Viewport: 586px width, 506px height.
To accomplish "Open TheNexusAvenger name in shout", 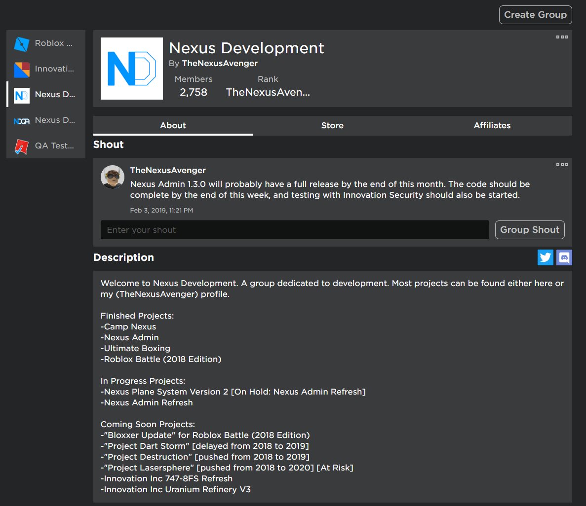I will click(x=168, y=170).
